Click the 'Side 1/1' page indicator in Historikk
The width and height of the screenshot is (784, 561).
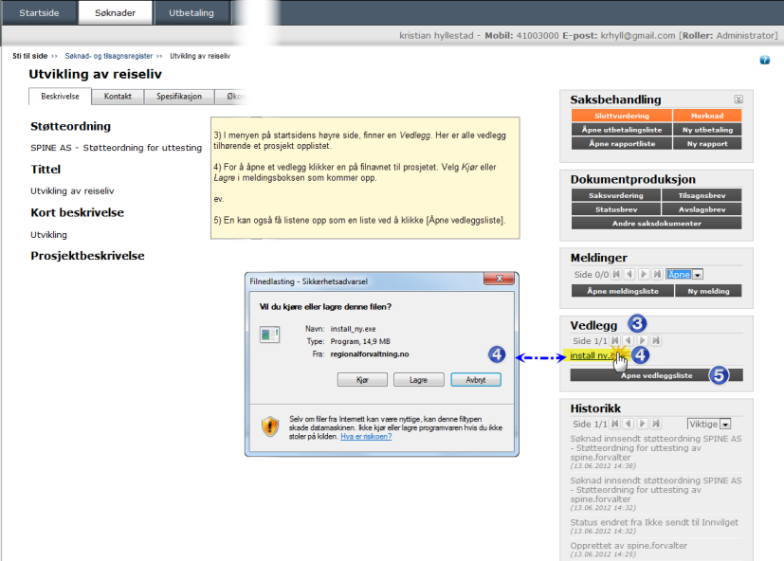(x=590, y=424)
